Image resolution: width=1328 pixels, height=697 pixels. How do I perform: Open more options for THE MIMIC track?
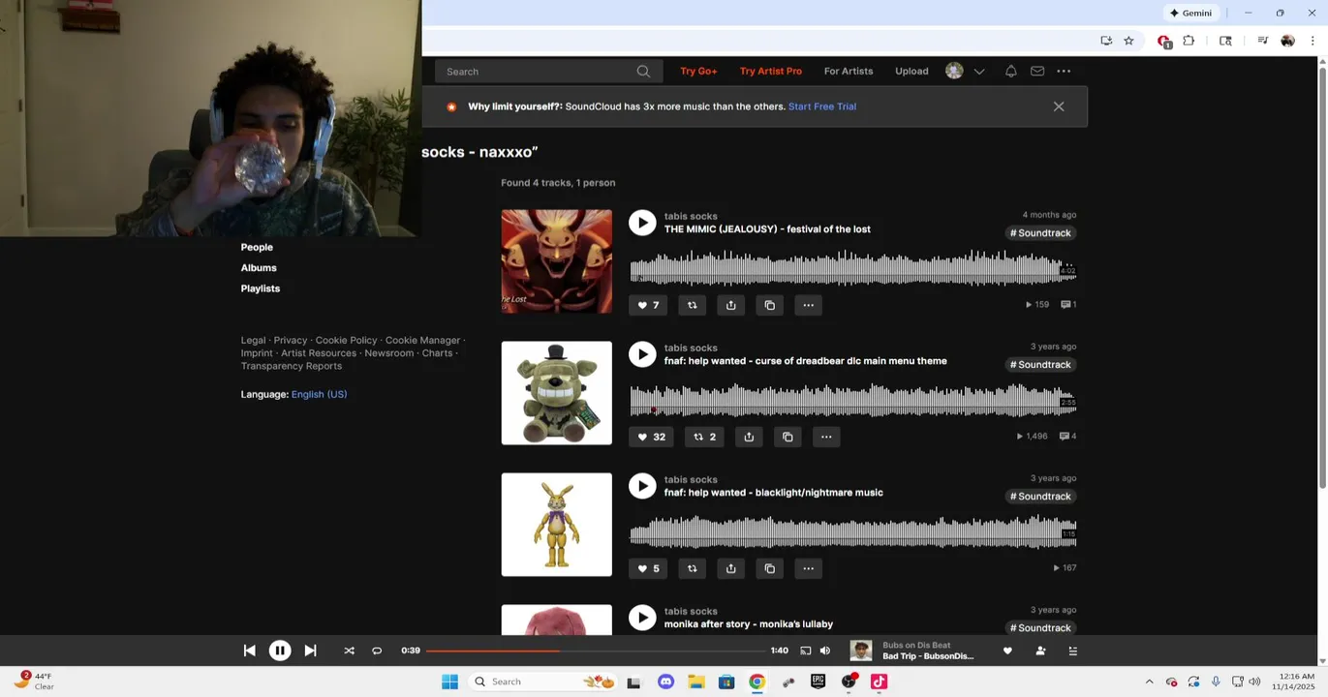pos(809,305)
